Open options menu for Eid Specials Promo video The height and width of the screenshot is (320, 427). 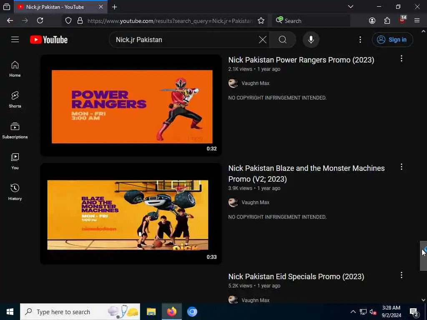click(402, 275)
